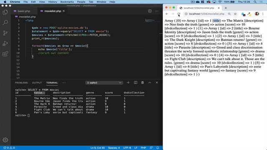Screen dimensions: 267x150
Task: Open the Run and Debug view
Action: coord(5,43)
